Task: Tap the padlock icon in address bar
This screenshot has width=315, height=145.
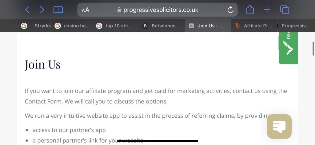Action: coord(119,10)
